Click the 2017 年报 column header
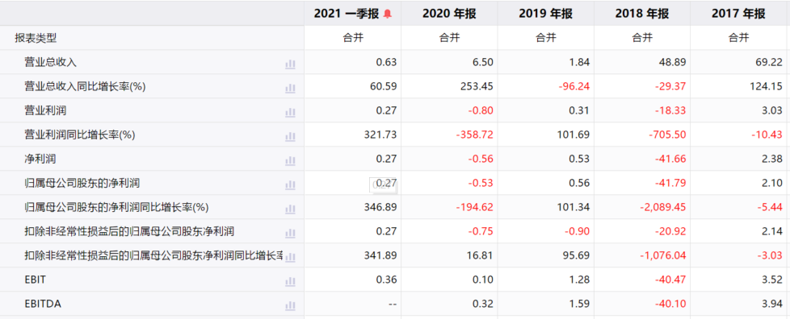 (738, 14)
